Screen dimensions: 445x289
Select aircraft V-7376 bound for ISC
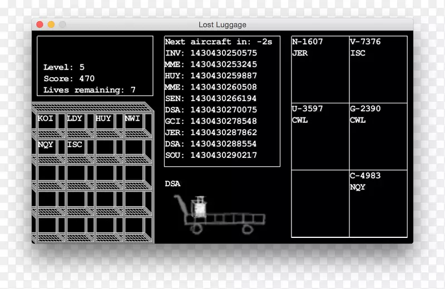point(378,69)
